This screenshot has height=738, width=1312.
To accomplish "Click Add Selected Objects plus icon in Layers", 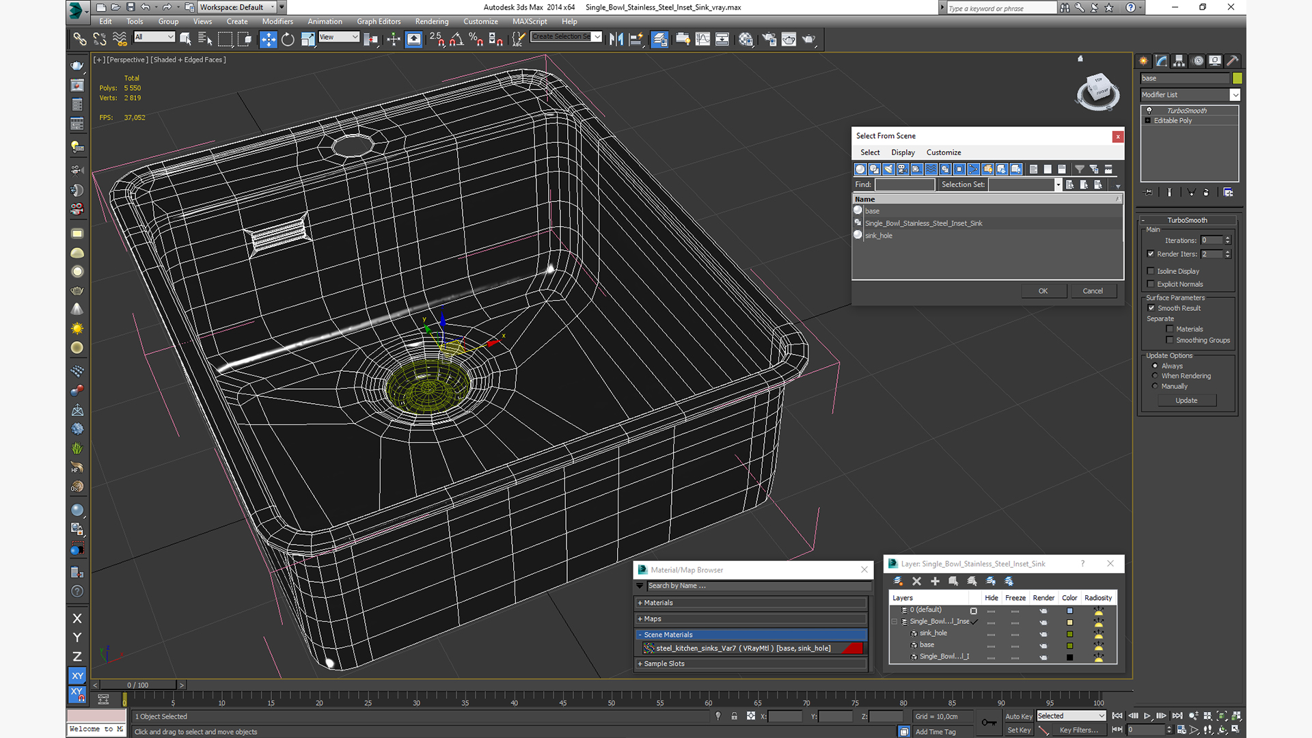I will pyautogui.click(x=935, y=581).
